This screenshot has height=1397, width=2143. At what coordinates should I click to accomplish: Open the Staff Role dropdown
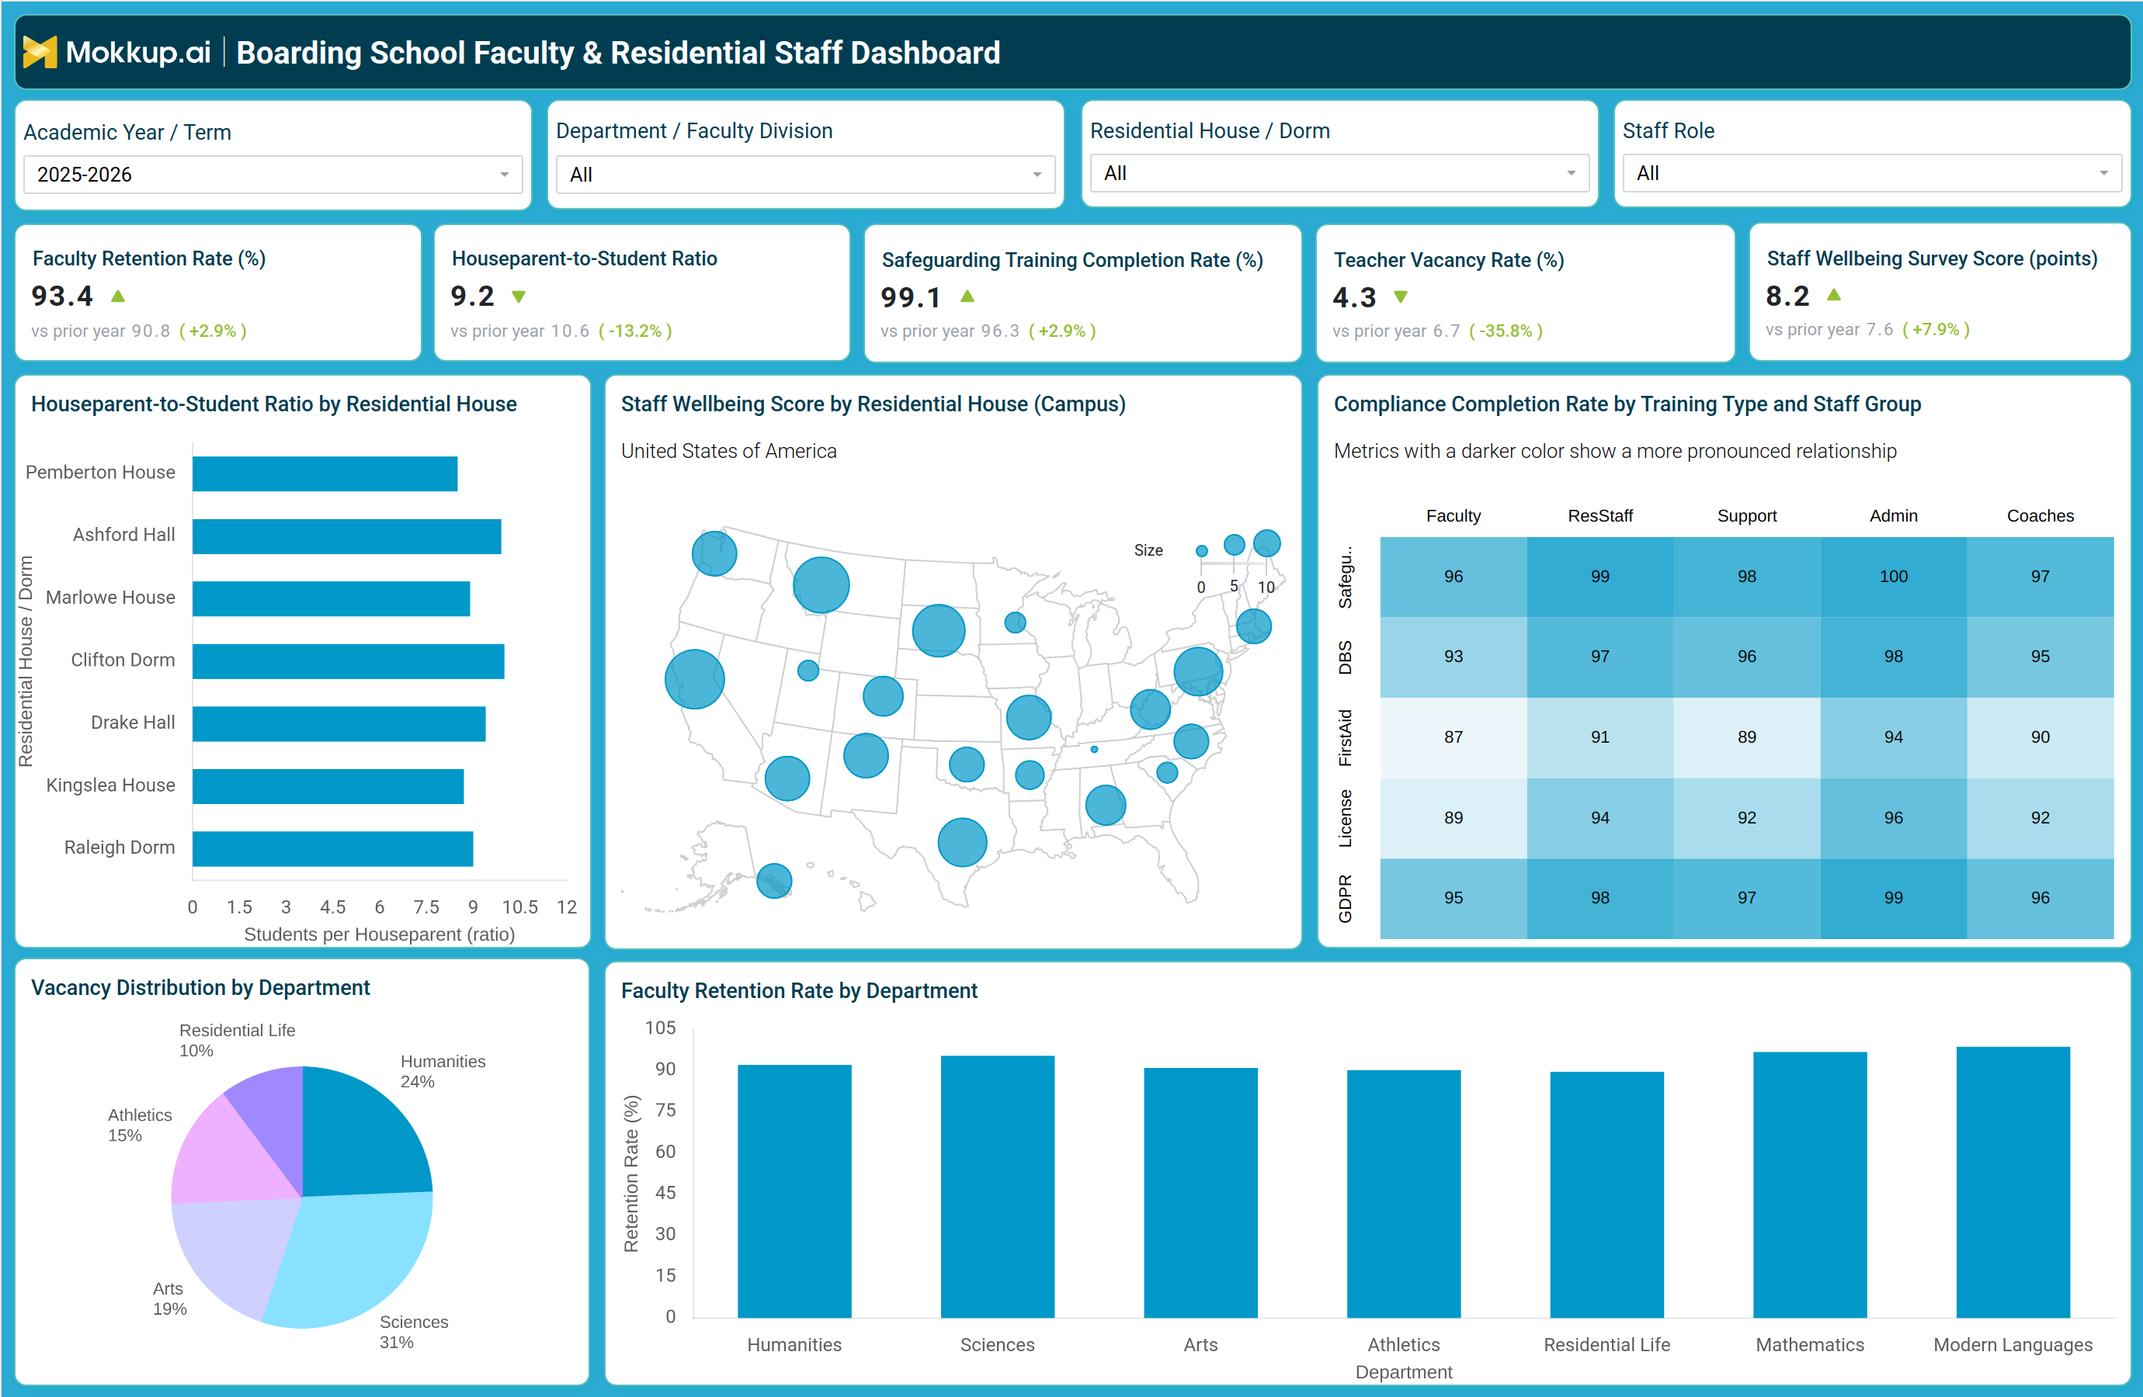pos(1871,173)
